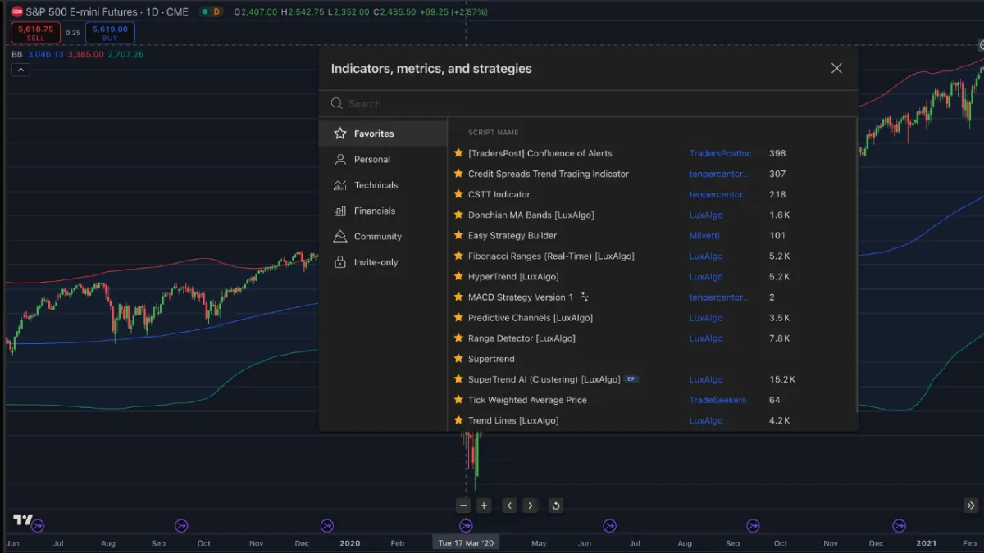Add Predictive Channels [LuxAlgo]
984x553 pixels.
[530, 317]
